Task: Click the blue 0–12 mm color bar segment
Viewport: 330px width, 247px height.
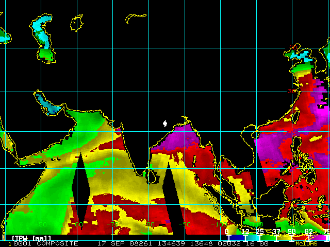Action: 237,237
